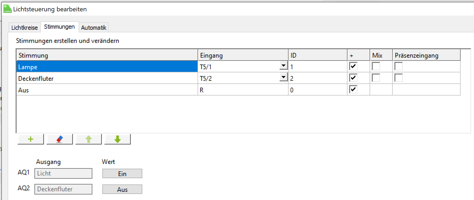Move mood up with green up arrow
The width and height of the screenshot is (474, 200).
[89, 139]
